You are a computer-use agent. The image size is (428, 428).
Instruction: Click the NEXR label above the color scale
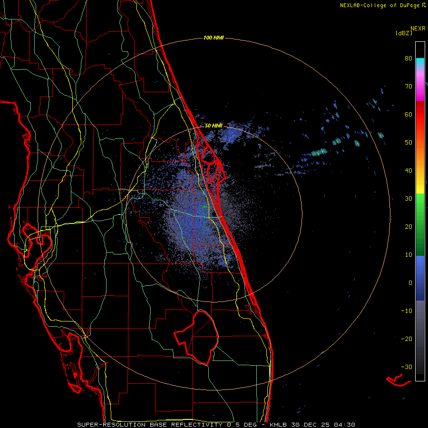pyautogui.click(x=418, y=29)
